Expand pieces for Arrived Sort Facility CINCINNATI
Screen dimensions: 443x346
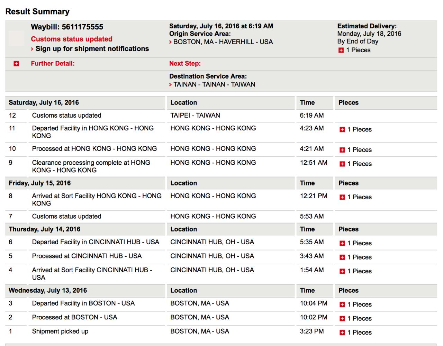pos(342,271)
